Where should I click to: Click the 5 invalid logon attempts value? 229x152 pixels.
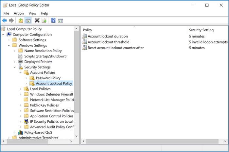pyautogui.click(x=208, y=42)
